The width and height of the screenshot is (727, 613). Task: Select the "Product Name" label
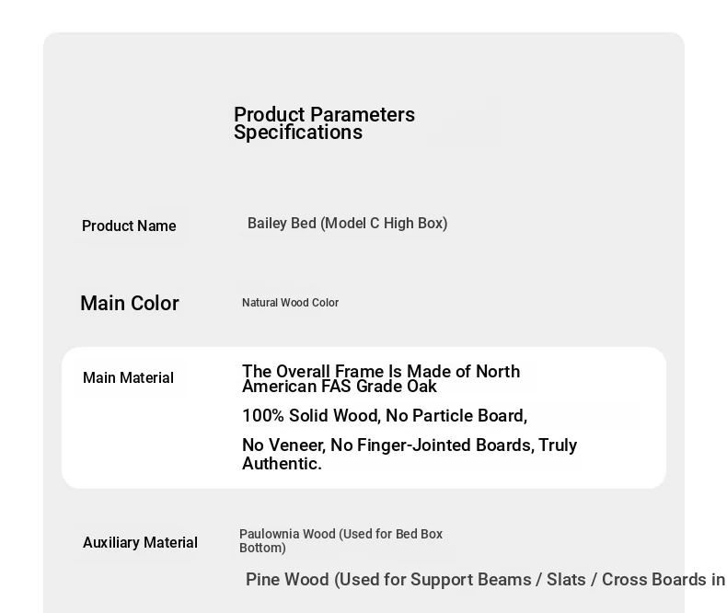pos(129,226)
